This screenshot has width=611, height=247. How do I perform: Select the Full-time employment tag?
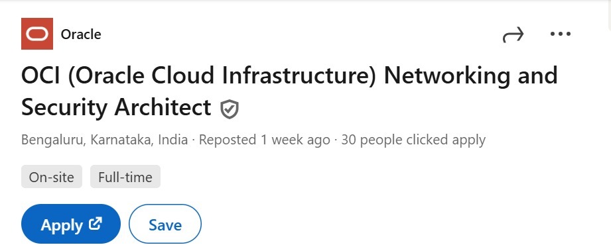125,177
